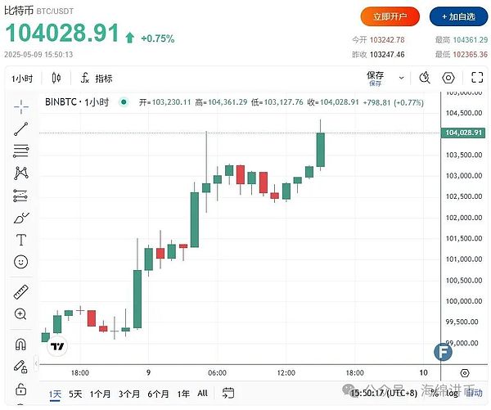Toggle lock all drawing tools

(21, 388)
